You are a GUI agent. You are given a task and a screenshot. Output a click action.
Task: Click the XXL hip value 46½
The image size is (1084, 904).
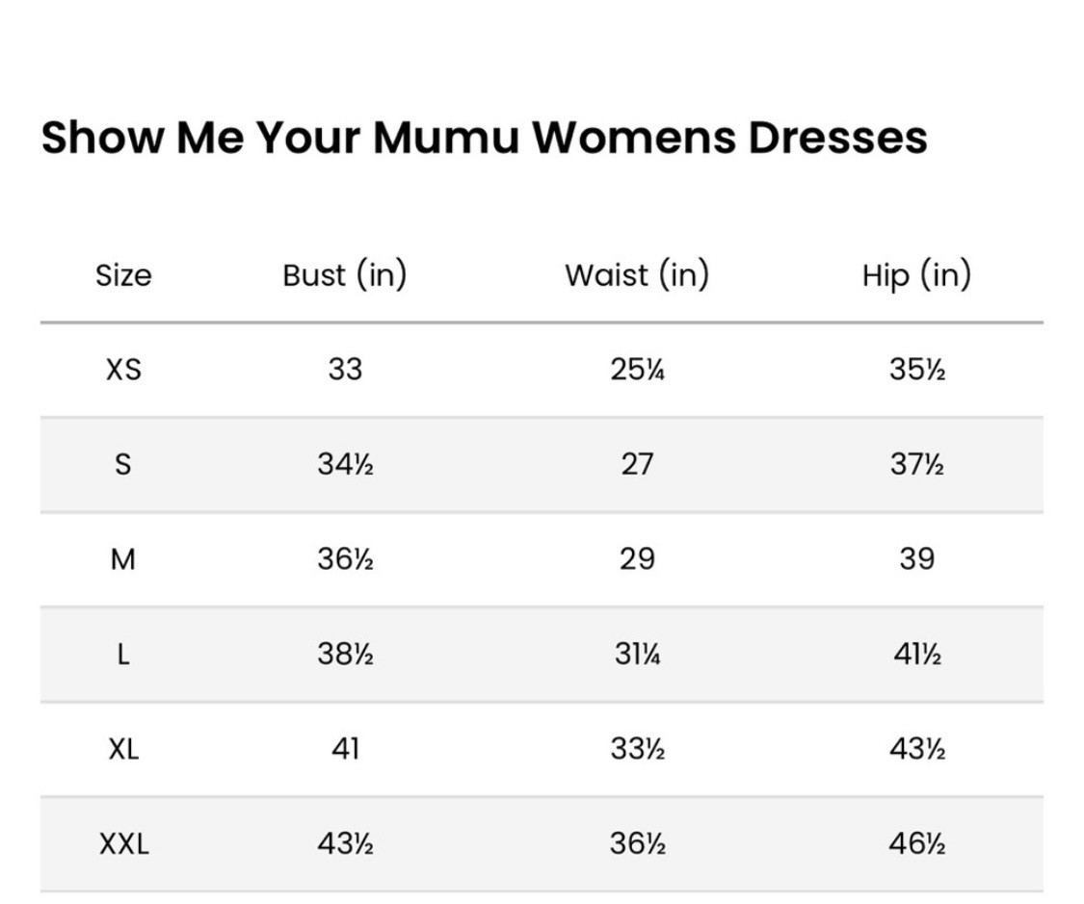[x=916, y=844]
